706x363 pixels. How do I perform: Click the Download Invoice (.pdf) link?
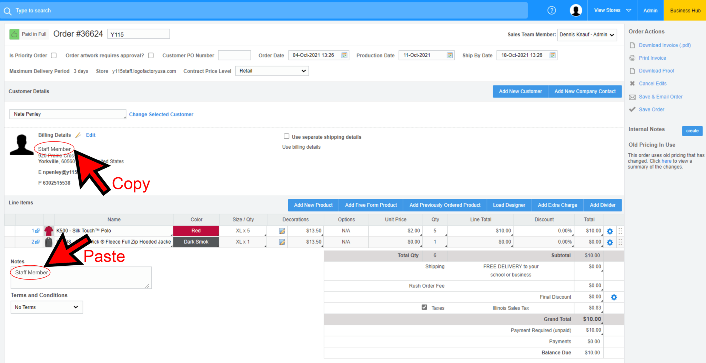point(664,45)
